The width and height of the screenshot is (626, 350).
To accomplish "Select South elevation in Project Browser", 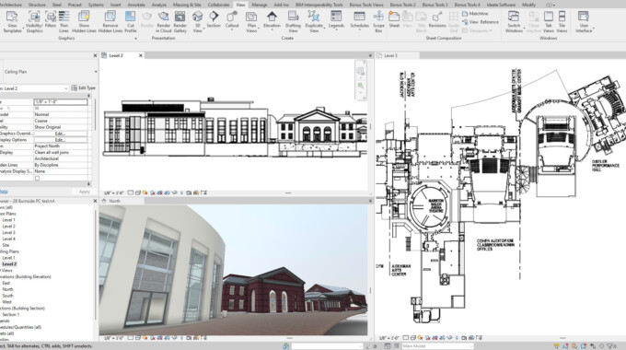I will click(7, 296).
